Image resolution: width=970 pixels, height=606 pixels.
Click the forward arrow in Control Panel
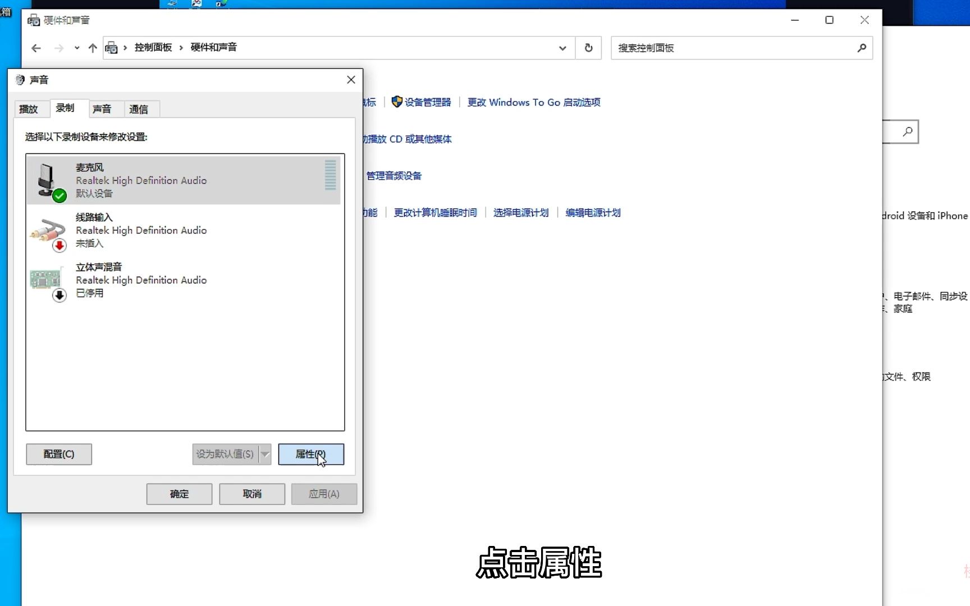pos(59,48)
